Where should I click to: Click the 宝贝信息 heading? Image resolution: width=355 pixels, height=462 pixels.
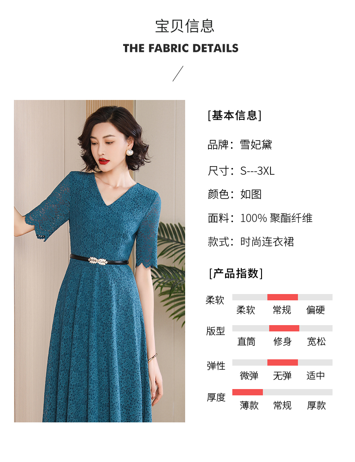(x=185, y=26)
